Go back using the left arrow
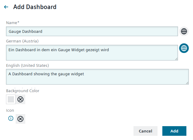Screen dimensions: 193x140 (x=6, y=7)
